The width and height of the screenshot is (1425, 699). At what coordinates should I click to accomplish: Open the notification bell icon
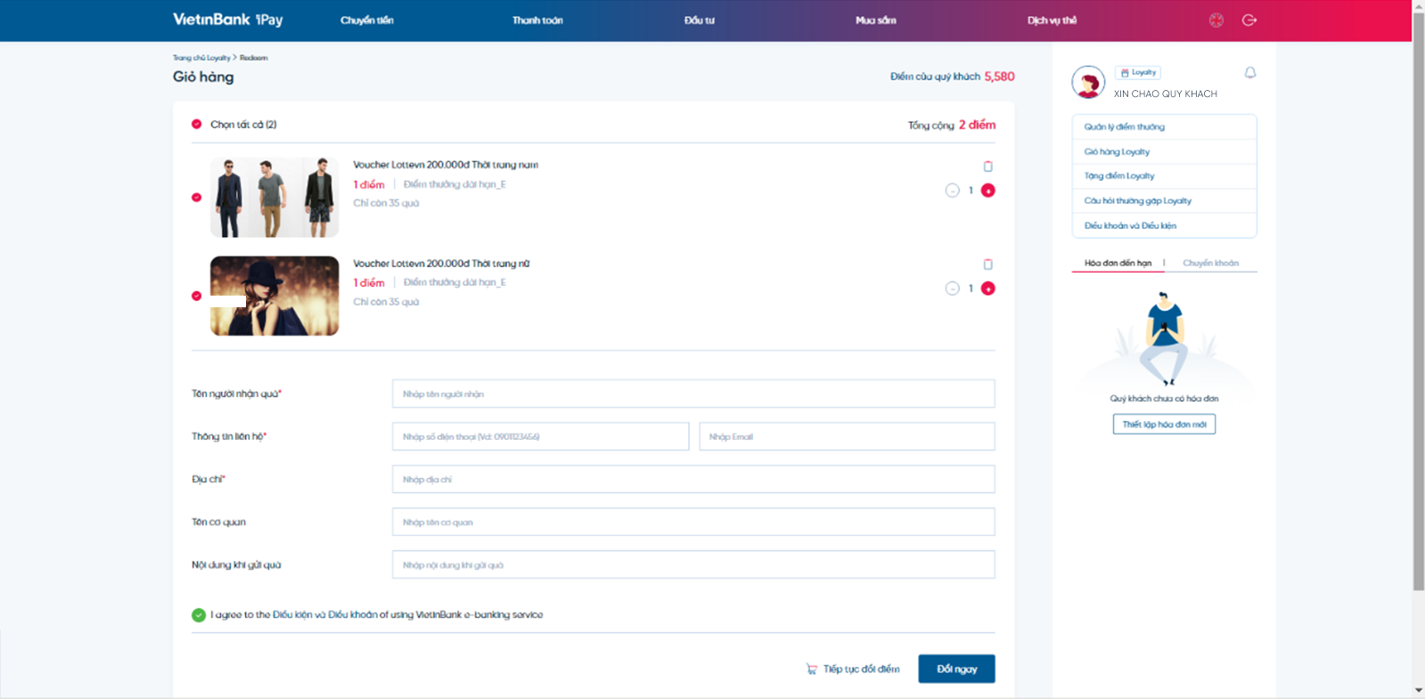click(x=1250, y=73)
